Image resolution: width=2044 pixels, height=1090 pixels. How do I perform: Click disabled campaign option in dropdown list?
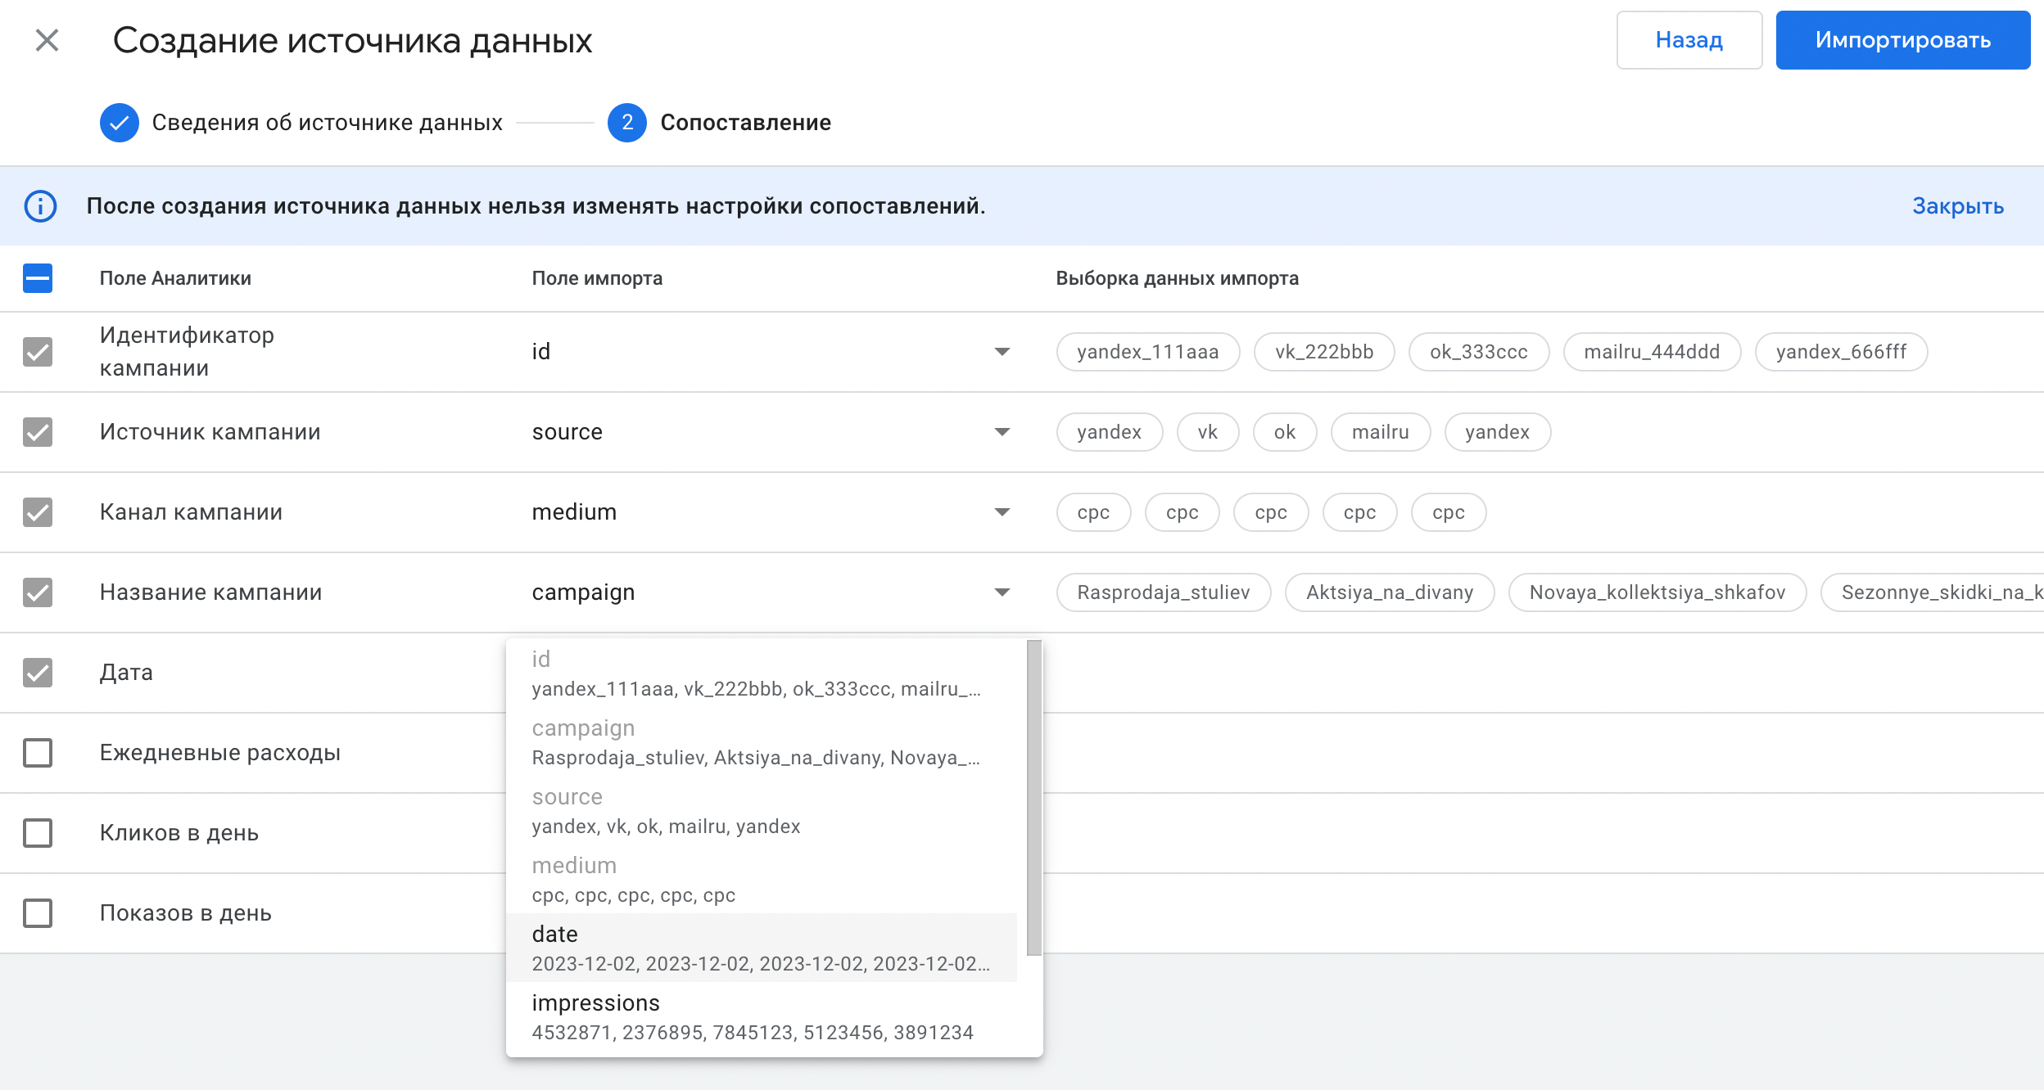(762, 741)
